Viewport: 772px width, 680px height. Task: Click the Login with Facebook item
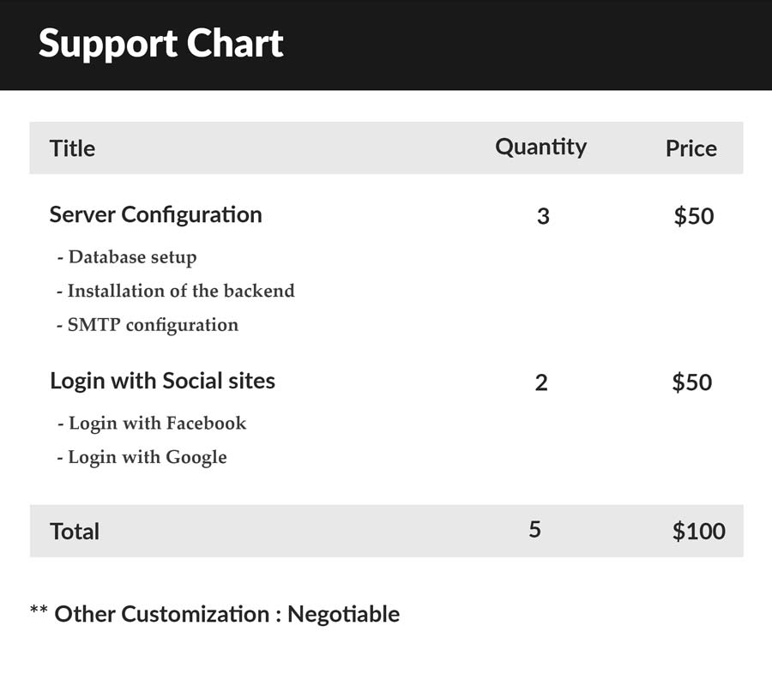click(x=152, y=423)
